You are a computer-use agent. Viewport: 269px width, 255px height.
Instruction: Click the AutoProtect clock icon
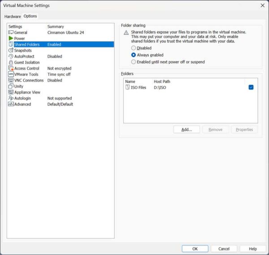pos(11,56)
